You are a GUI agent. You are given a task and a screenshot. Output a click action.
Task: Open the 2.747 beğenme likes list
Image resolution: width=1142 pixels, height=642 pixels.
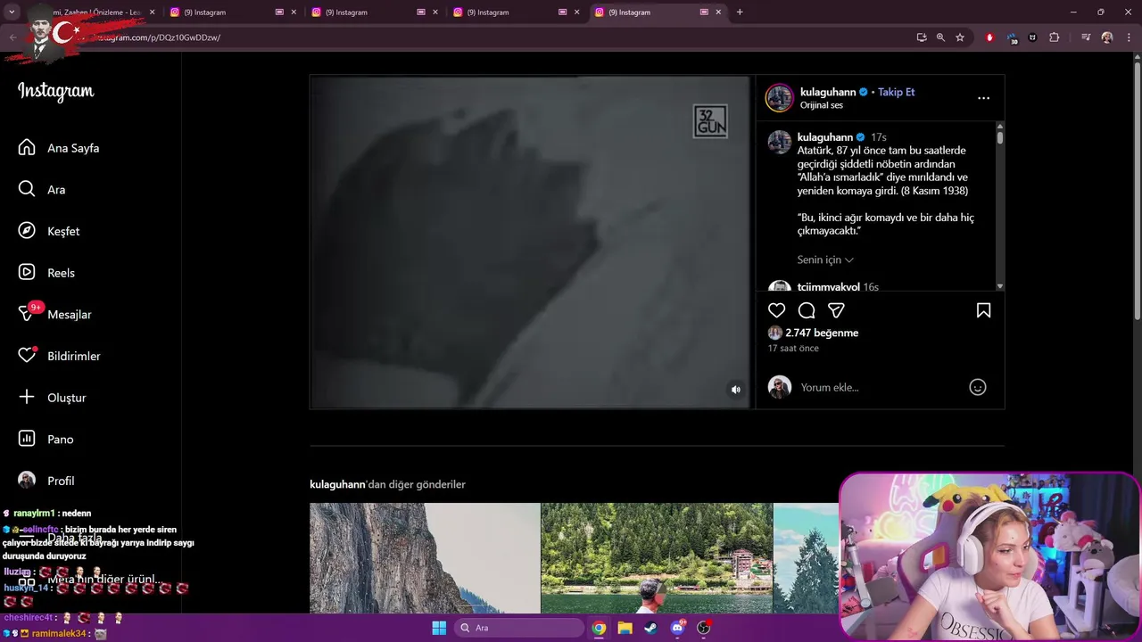[822, 333]
